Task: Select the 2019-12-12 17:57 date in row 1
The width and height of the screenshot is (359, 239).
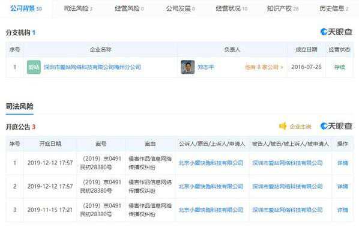Action: (x=50, y=163)
